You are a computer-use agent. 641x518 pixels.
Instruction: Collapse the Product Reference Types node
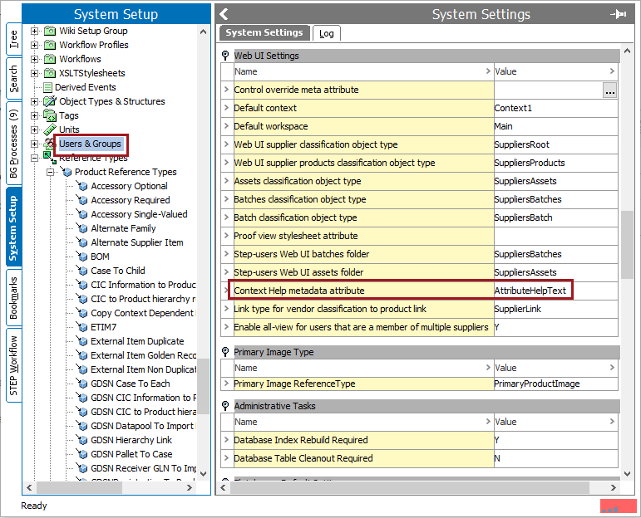(x=51, y=172)
